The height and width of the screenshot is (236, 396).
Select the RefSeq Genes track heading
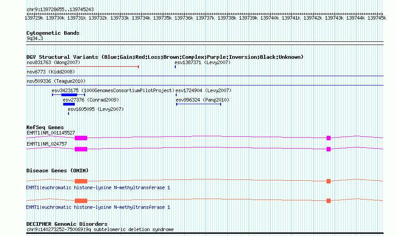coord(45,127)
